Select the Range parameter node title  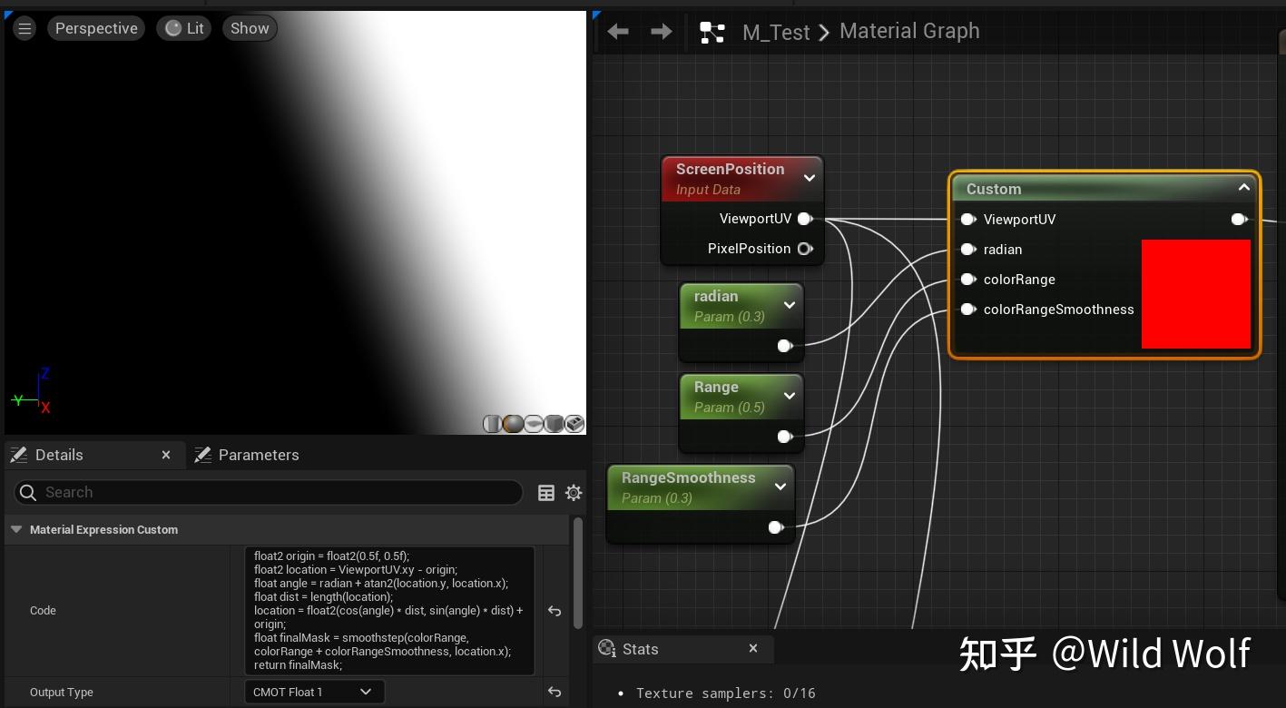pos(716,387)
